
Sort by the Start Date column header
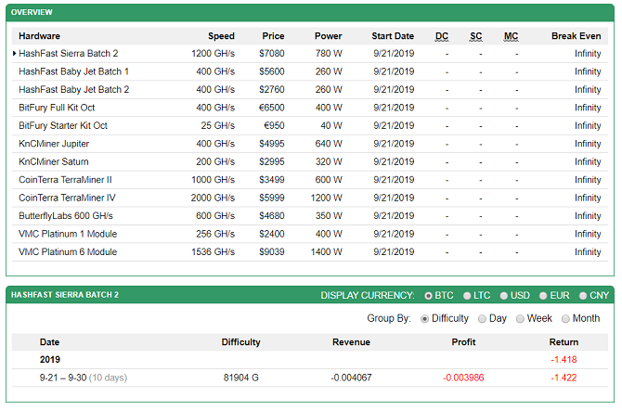393,36
